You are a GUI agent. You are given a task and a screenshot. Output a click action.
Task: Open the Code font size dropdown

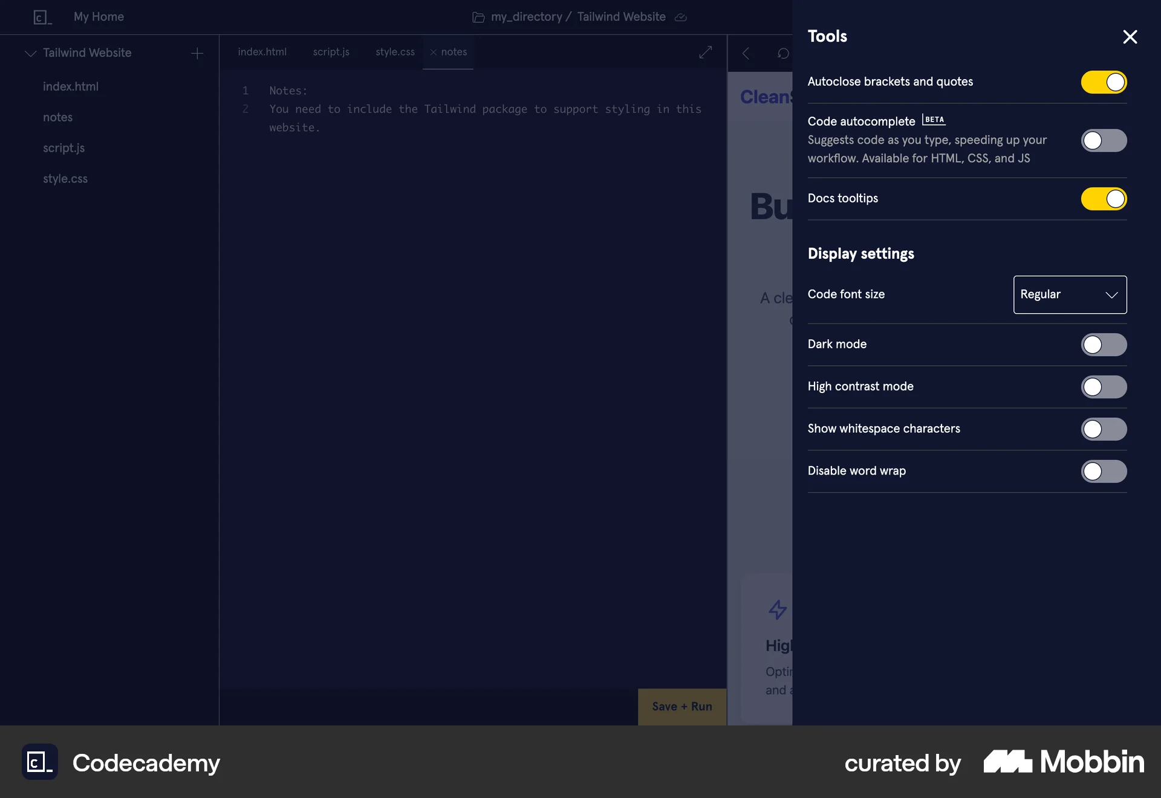click(x=1069, y=294)
